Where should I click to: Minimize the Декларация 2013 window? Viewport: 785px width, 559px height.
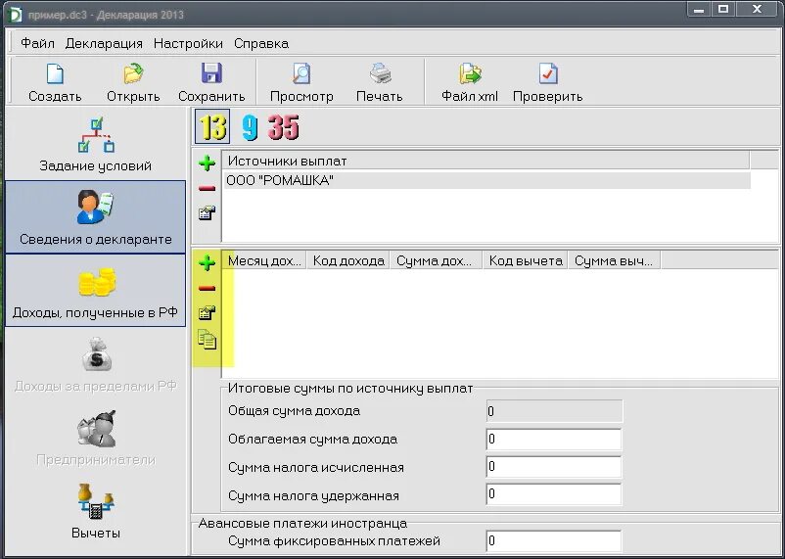point(700,9)
